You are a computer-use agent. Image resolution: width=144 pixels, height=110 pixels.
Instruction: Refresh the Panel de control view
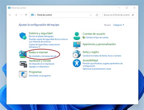coord(97,15)
